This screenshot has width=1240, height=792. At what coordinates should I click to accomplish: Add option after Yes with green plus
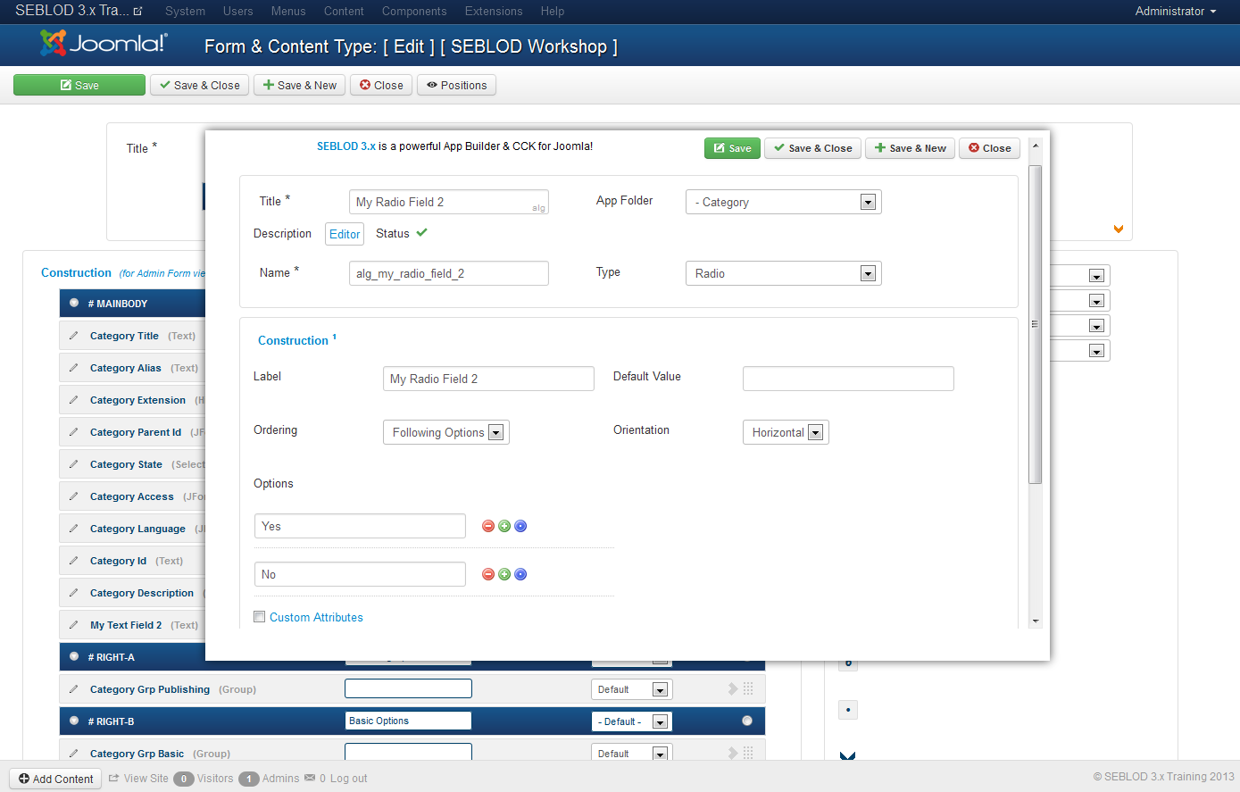[x=504, y=526]
